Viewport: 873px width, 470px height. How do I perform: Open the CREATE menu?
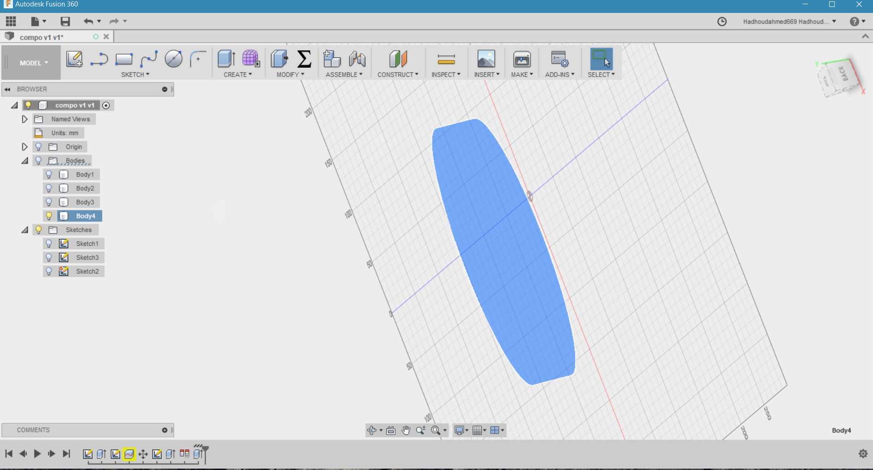(x=238, y=74)
